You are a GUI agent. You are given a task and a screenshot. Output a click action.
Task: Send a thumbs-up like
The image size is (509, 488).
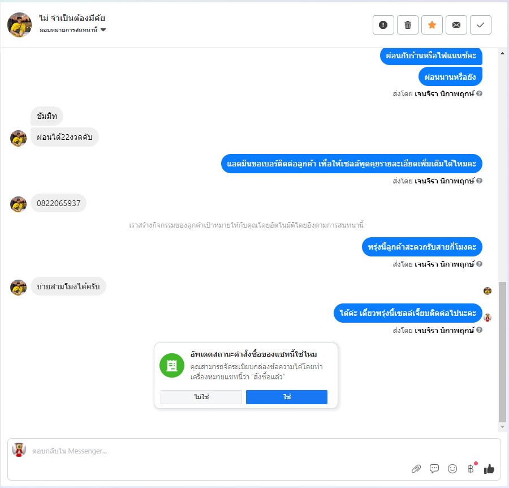click(489, 469)
